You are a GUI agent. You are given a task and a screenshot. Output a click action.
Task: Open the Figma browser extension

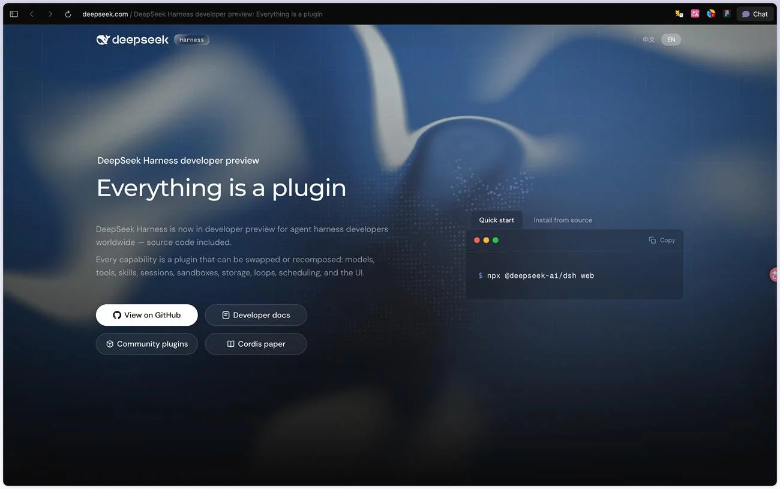727,14
